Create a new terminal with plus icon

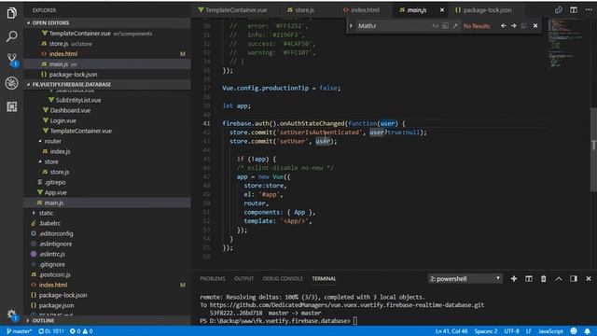[514, 279]
